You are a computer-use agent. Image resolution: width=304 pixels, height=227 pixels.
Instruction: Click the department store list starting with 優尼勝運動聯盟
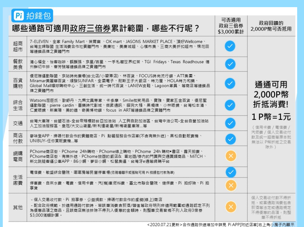(x=120, y=83)
